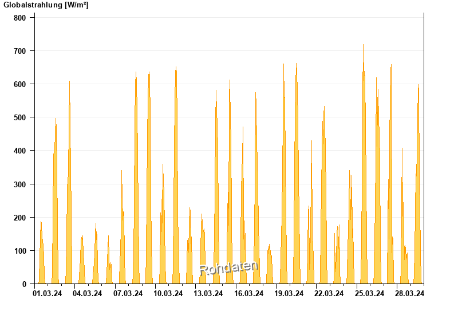Click the 100 y-axis value

pos(20,251)
